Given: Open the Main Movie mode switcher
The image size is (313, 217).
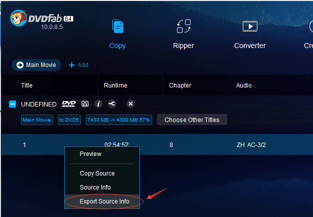Looking at the screenshot, I should (36, 65).
